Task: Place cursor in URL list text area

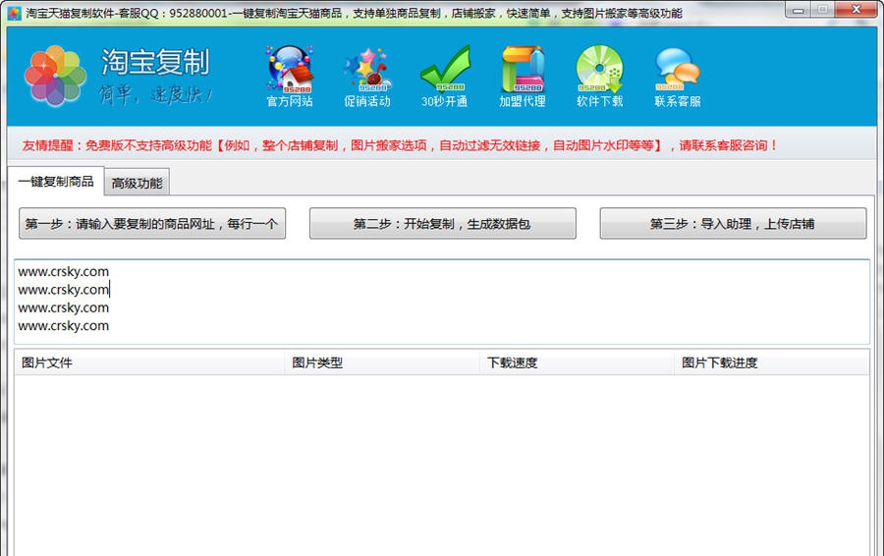Action: pos(442,302)
